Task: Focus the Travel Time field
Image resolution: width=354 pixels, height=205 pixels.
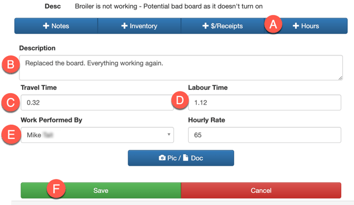Action: click(97, 102)
